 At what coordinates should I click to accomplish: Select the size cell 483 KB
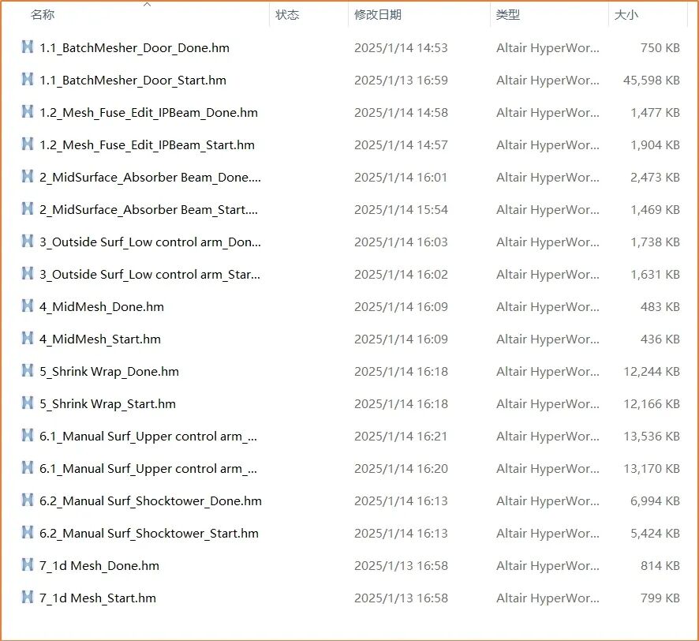click(660, 306)
